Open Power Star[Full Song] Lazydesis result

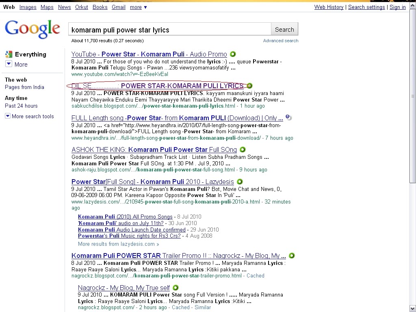pos(153,182)
